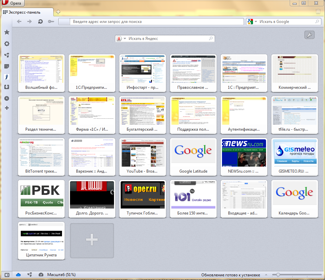325x280 pixels.
Task: Open the Аутентификаци... speed dial
Action: pos(244,115)
